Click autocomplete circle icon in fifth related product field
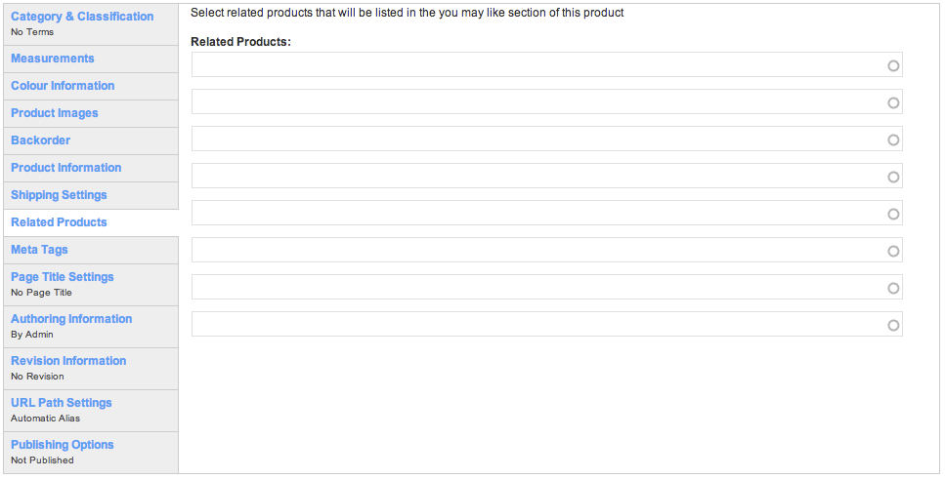945x479 pixels. (893, 215)
